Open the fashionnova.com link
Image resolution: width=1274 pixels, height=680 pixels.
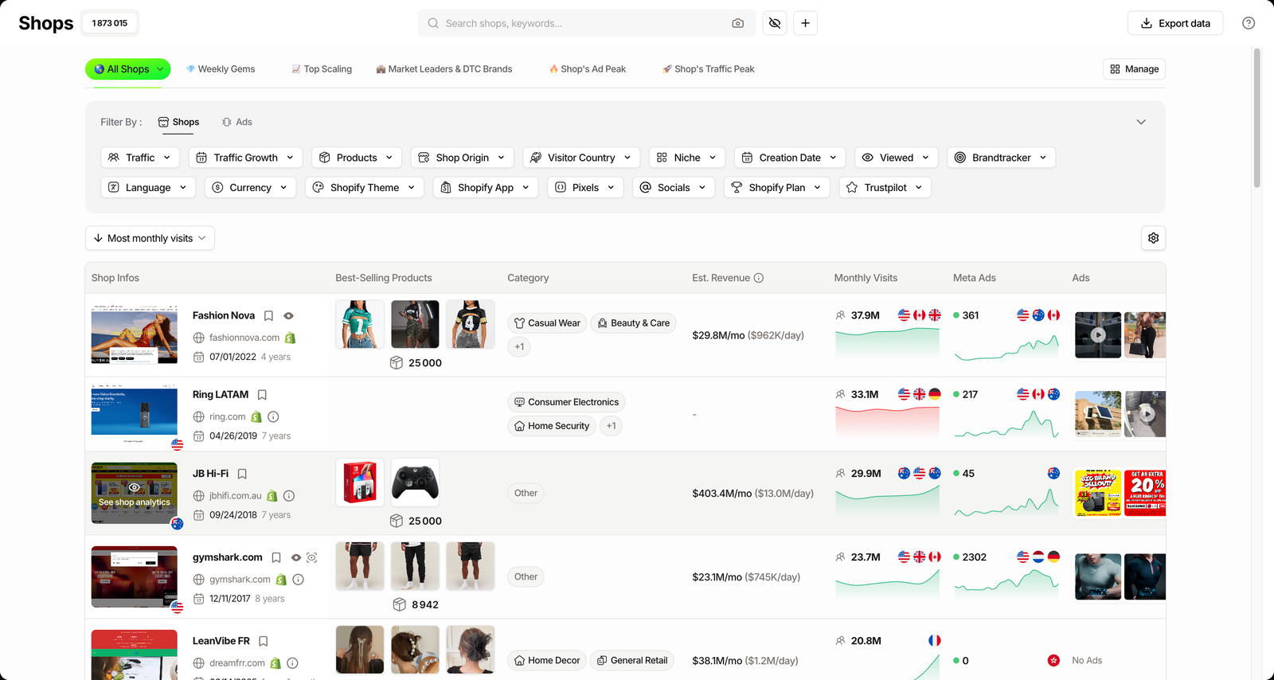[244, 338]
